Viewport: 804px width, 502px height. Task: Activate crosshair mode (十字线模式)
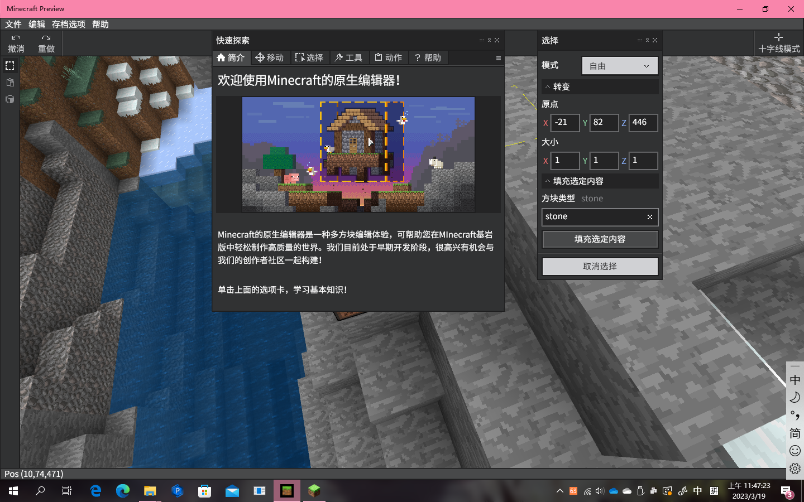779,44
